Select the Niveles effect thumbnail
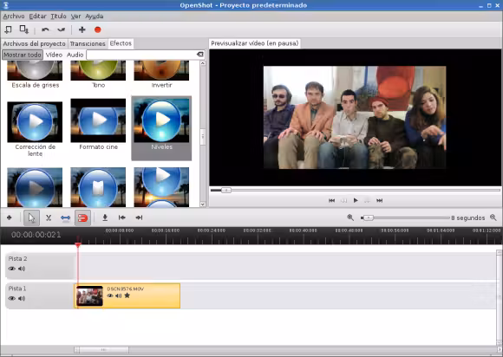Viewport: 503px width, 357px height. [161, 128]
